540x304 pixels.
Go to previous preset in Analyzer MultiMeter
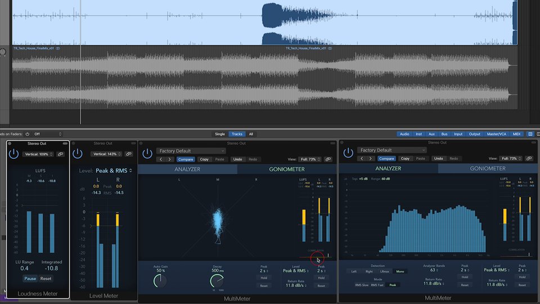[x=362, y=159]
